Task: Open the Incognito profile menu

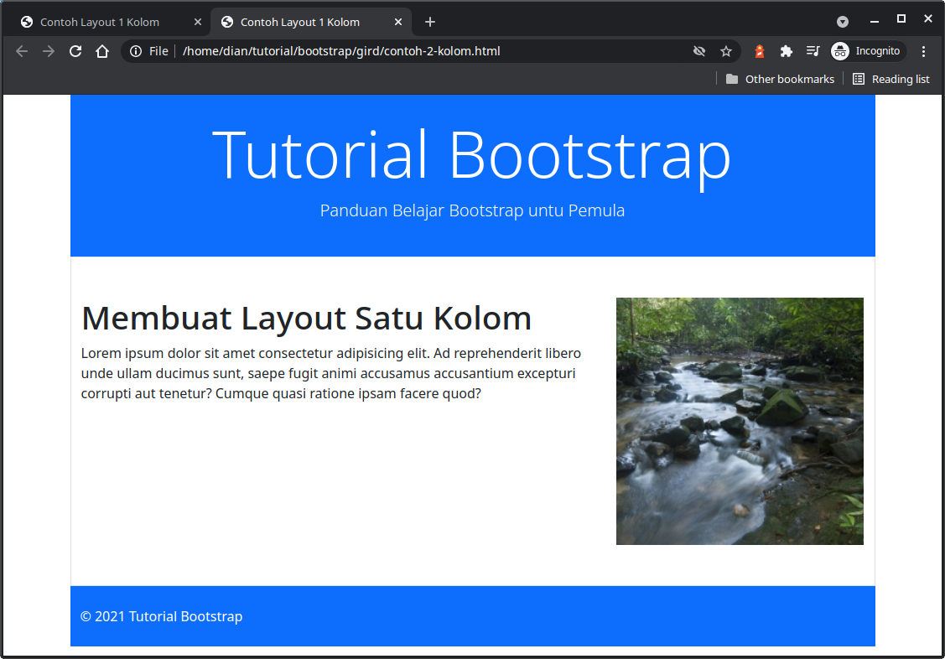Action: click(x=867, y=51)
